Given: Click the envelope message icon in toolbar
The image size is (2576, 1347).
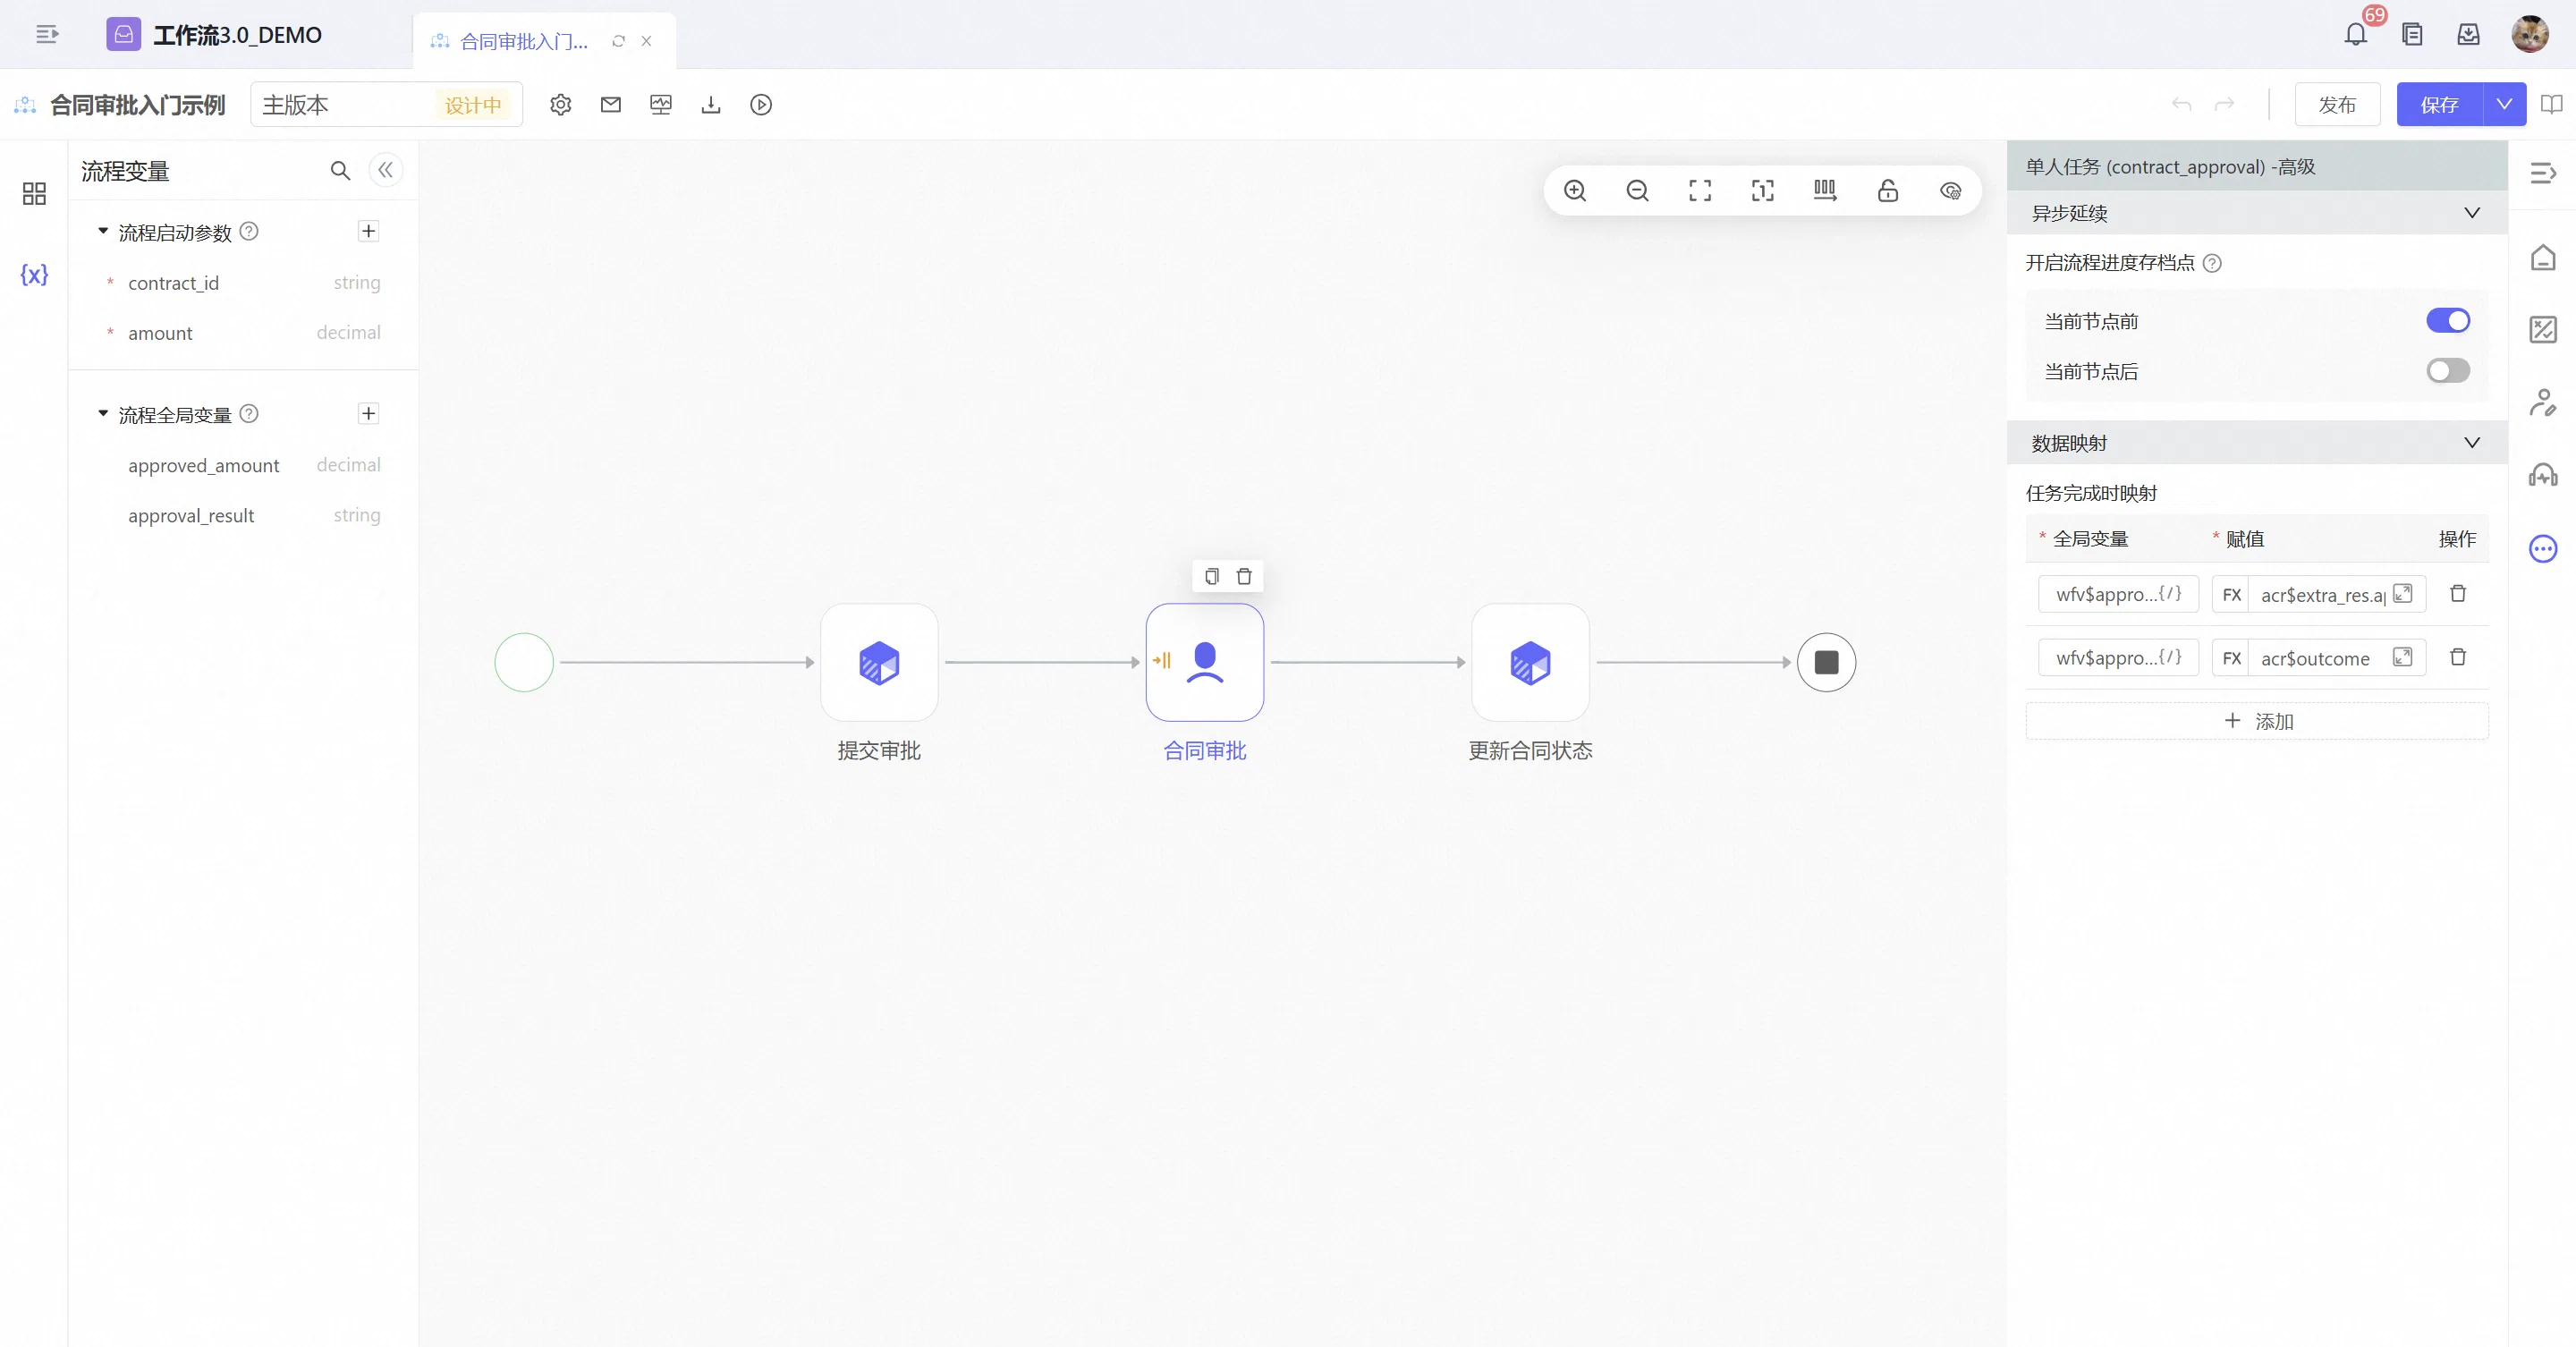Looking at the screenshot, I should (611, 105).
